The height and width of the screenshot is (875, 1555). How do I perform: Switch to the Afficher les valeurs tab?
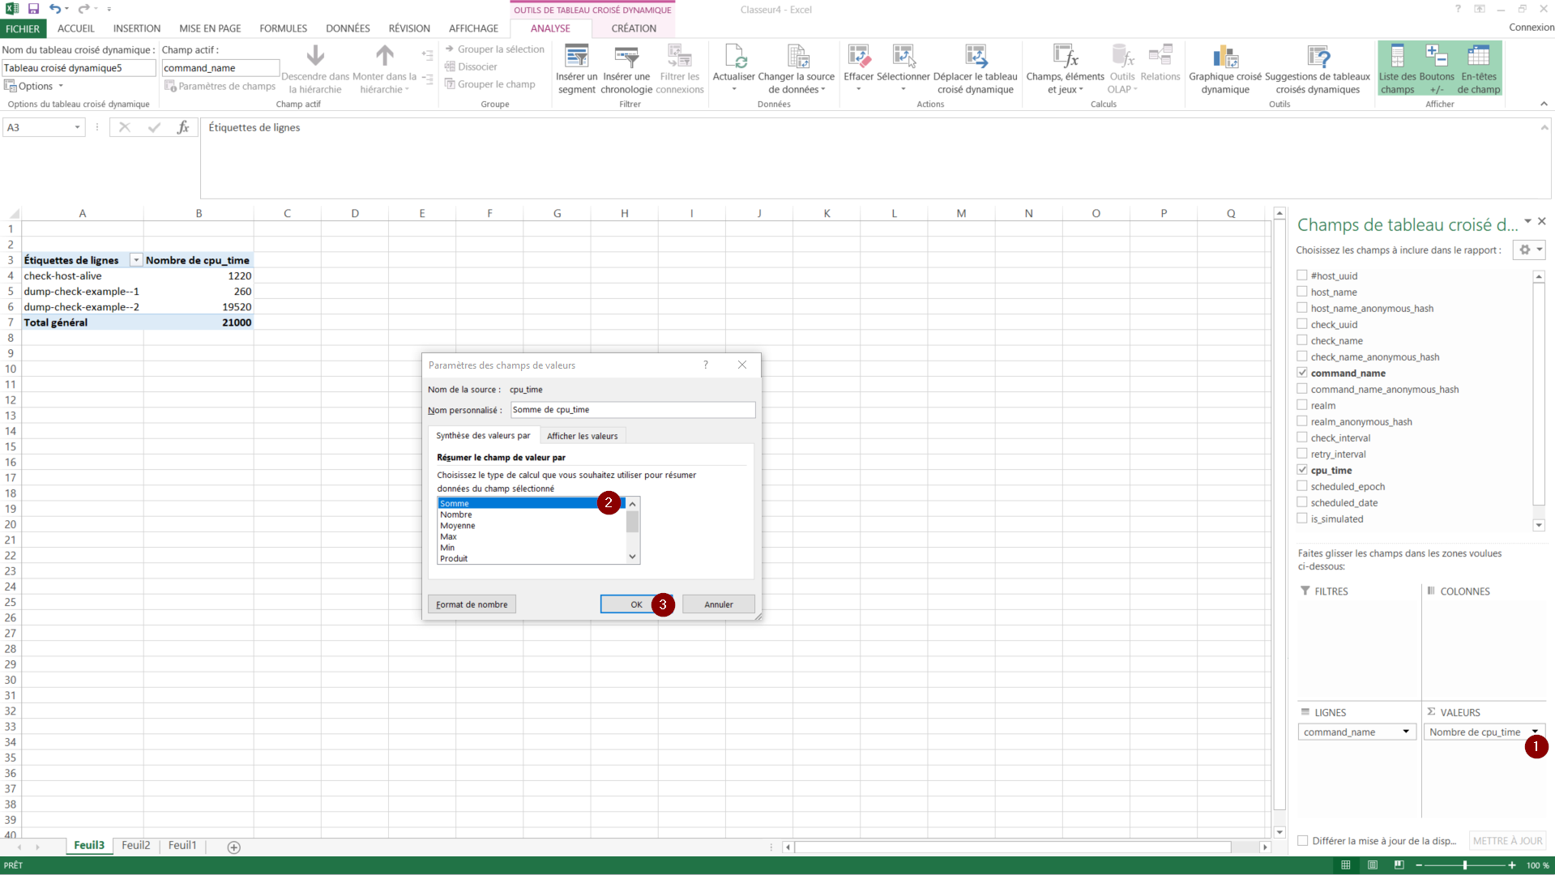point(582,436)
